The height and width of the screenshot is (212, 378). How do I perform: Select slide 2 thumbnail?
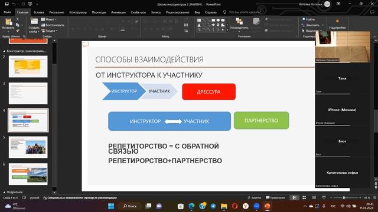[x=28, y=67]
